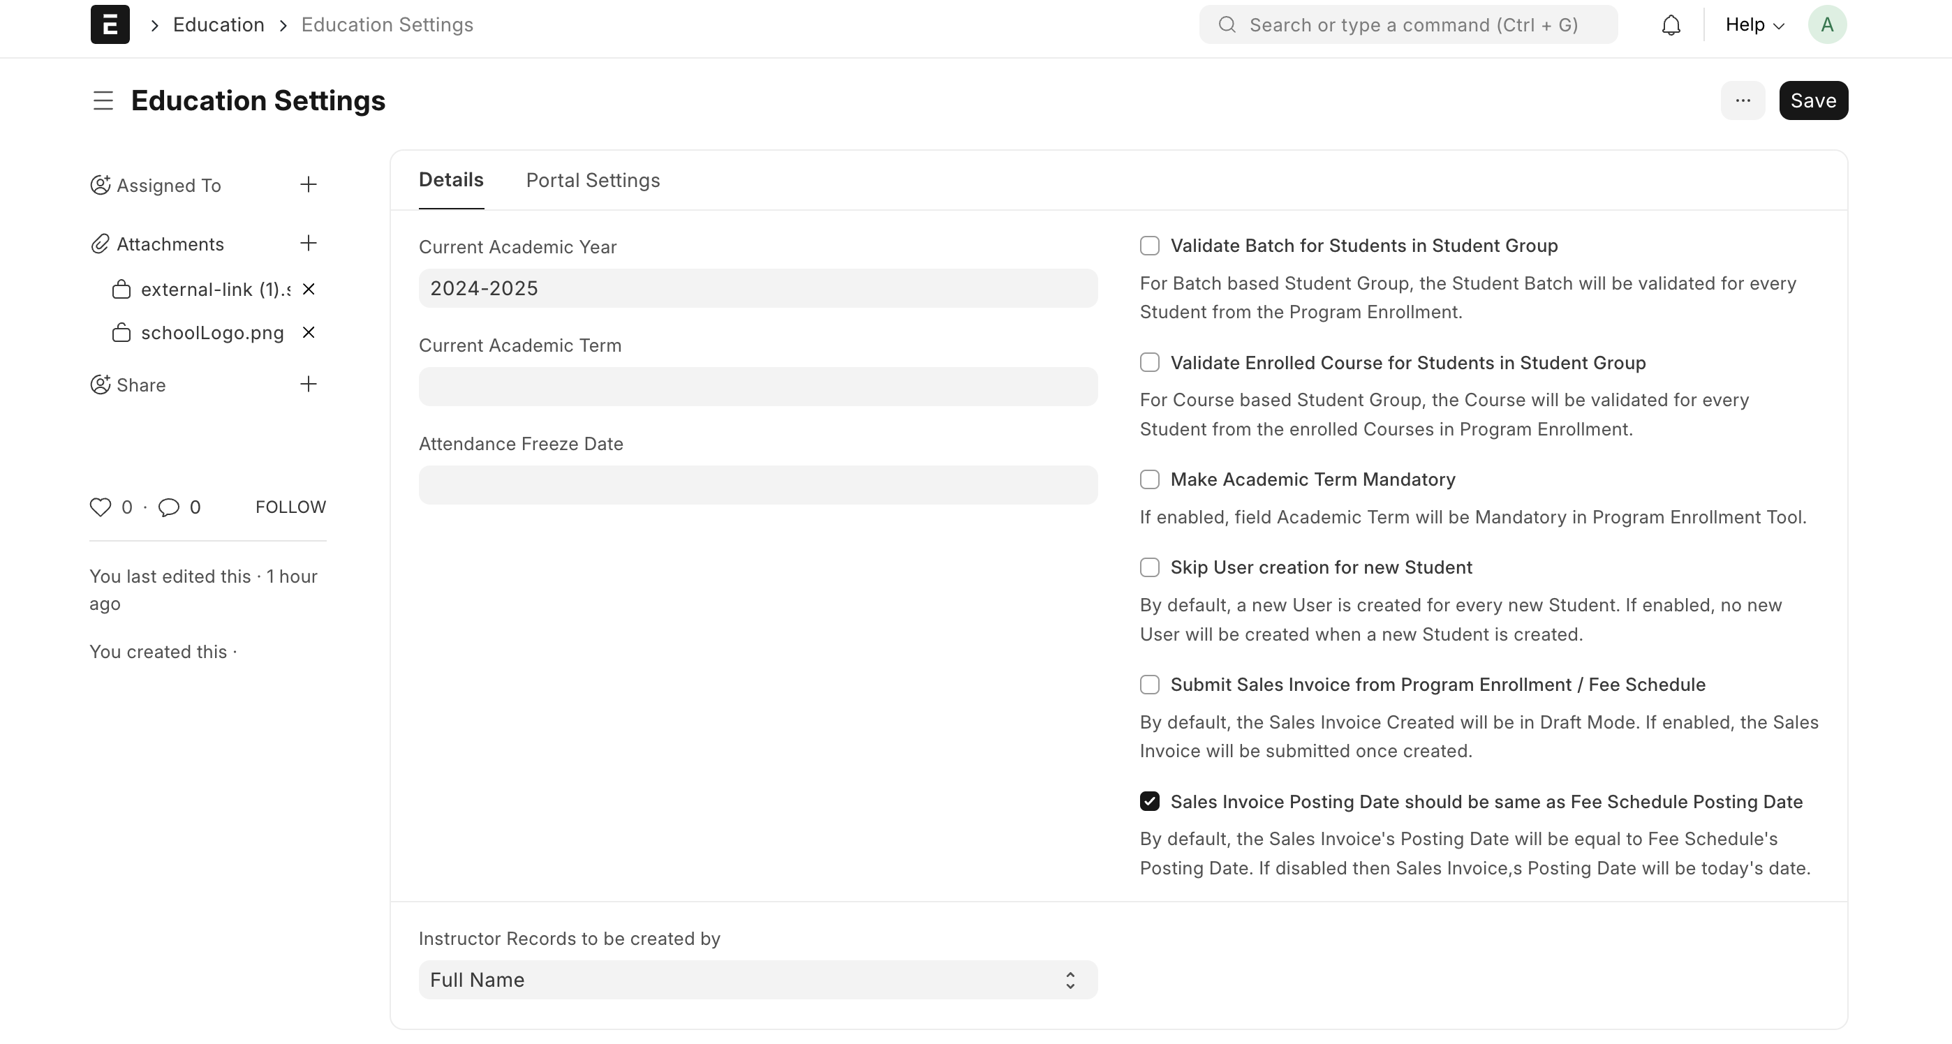Click Education Settings breadcrumb item
Image resolution: width=1952 pixels, height=1044 pixels.
coord(387,25)
